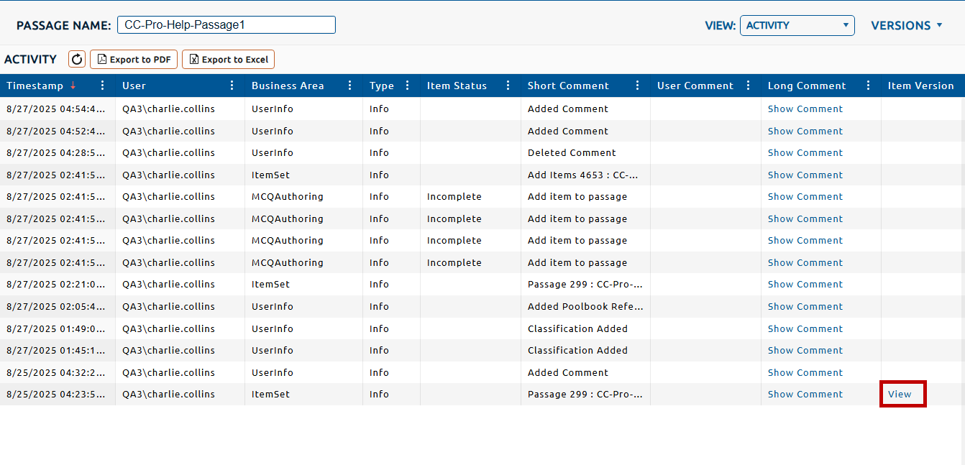Click the Export to Excel button
Image resolution: width=965 pixels, height=465 pixels.
point(228,60)
